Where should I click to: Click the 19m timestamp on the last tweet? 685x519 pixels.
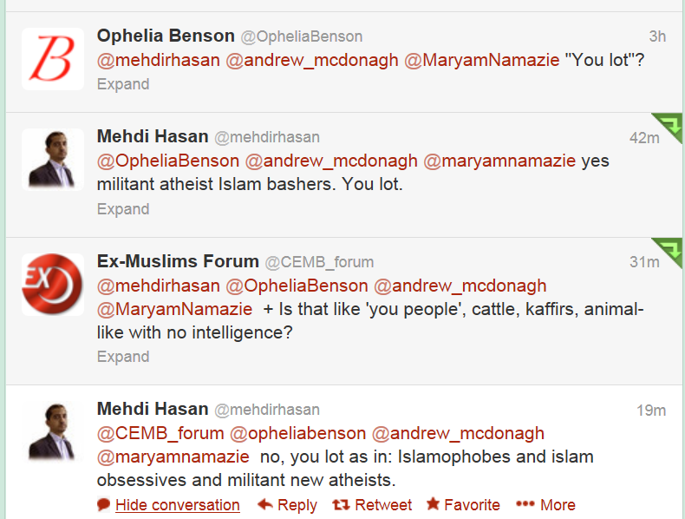651,411
